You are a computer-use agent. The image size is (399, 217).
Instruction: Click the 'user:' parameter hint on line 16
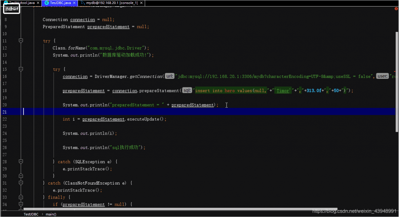(382, 76)
